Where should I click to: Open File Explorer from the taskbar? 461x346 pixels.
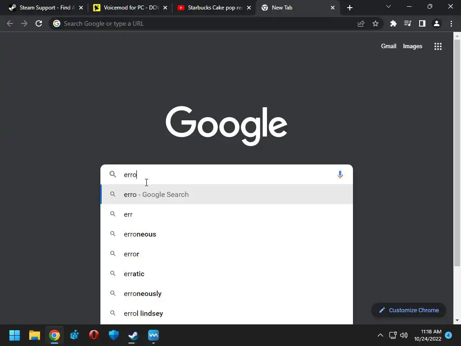tap(34, 335)
